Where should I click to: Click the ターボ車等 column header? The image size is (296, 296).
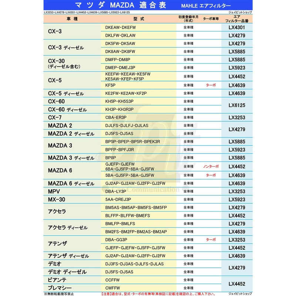(x=211, y=19)
